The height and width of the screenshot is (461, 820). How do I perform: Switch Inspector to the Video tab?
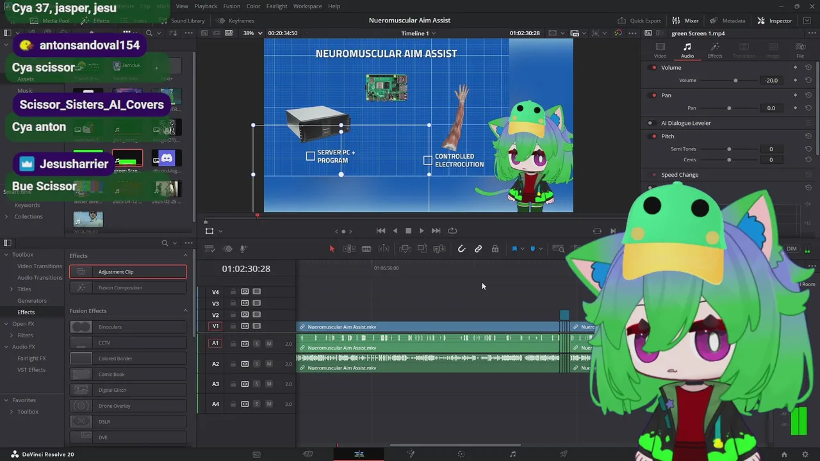point(660,51)
